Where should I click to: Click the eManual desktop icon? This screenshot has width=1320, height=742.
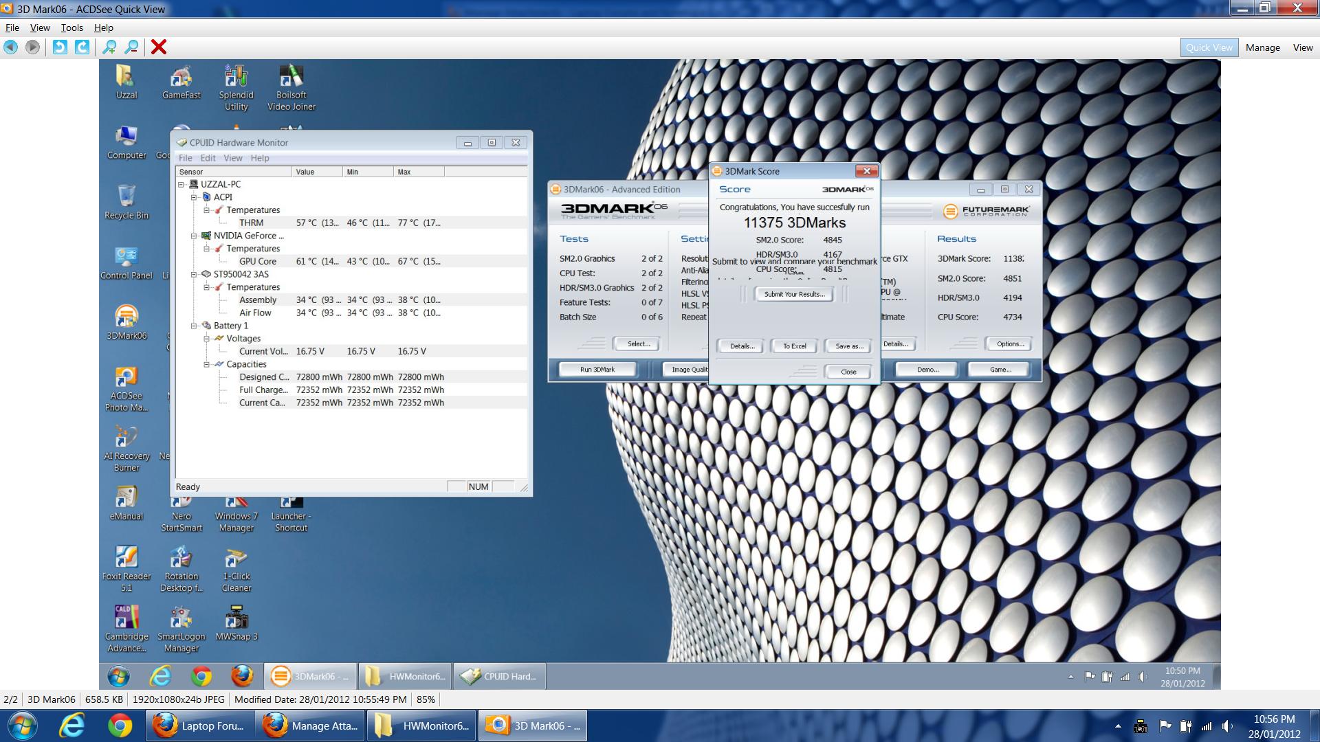pos(126,503)
